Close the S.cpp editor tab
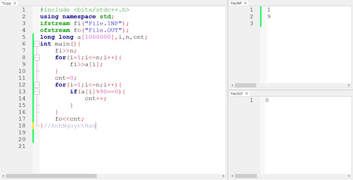Image resolution: width=353 pixels, height=180 pixels. pyautogui.click(x=15, y=3)
